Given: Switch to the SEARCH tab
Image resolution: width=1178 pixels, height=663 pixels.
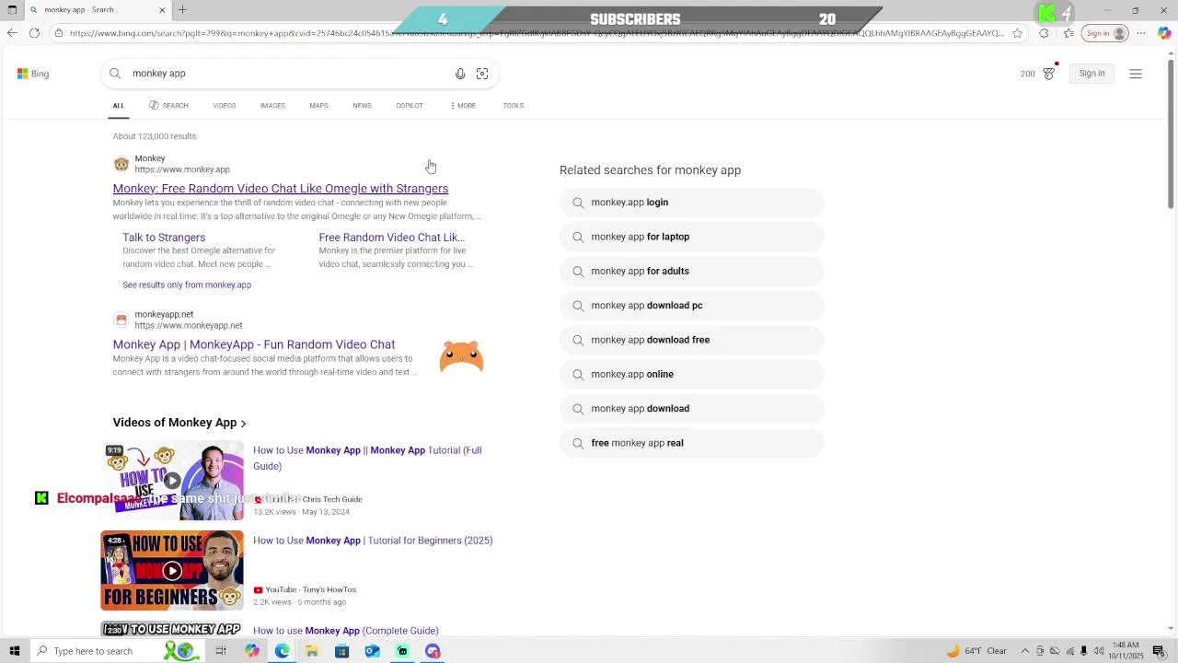Looking at the screenshot, I should [x=168, y=106].
